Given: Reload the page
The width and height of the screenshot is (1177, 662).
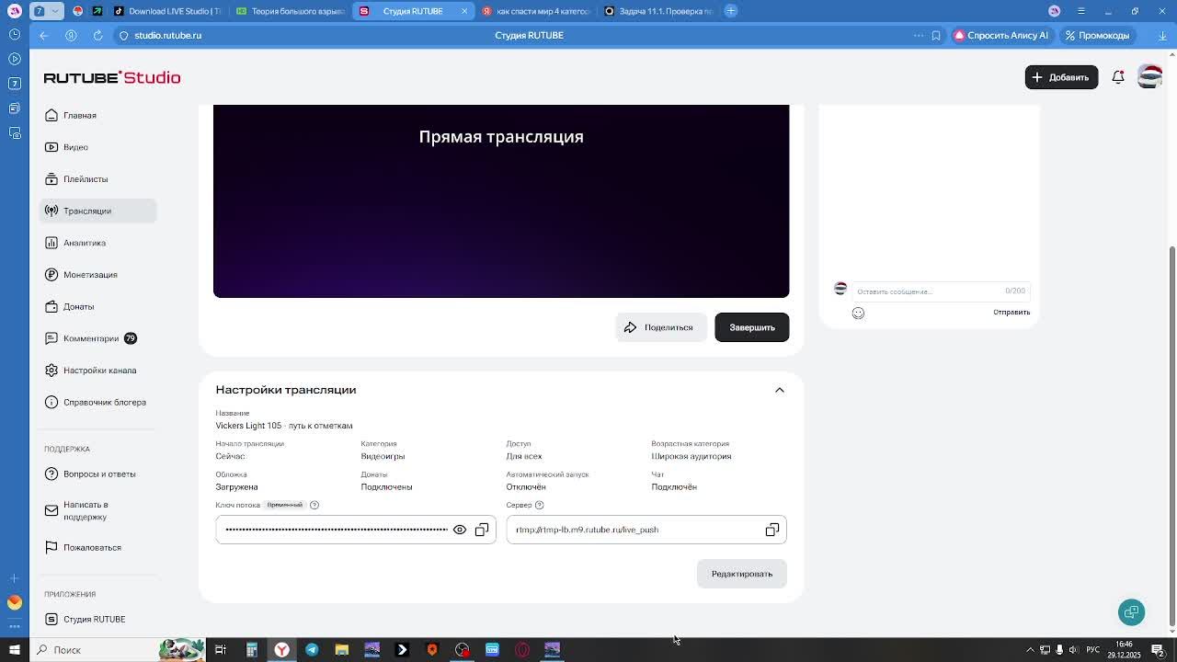Looking at the screenshot, I should point(97,35).
